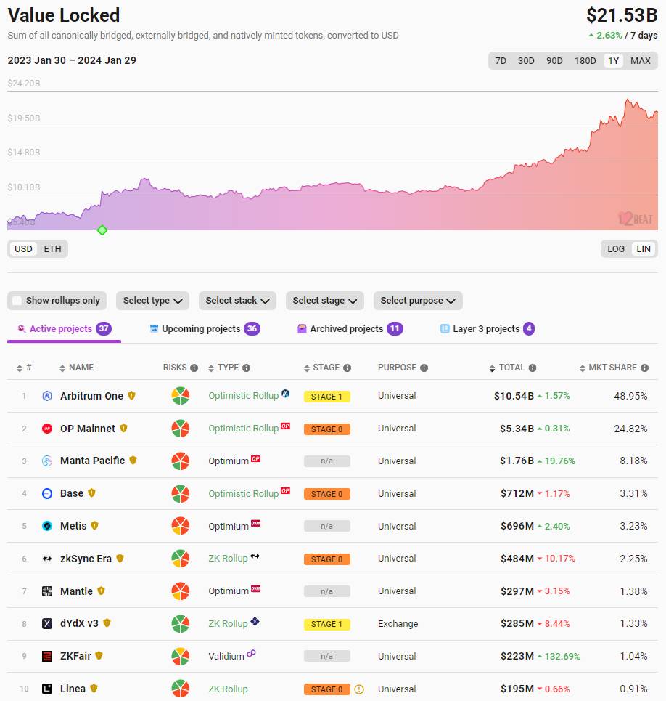The height and width of the screenshot is (701, 666).
Task: Sort table by STAGE column
Action: pos(322,368)
